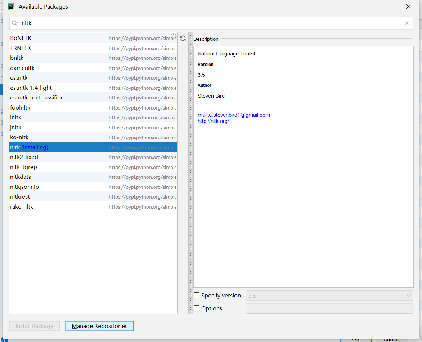This screenshot has width=422, height=342.
Task: Enable the Specify version checkbox
Action: click(197, 296)
